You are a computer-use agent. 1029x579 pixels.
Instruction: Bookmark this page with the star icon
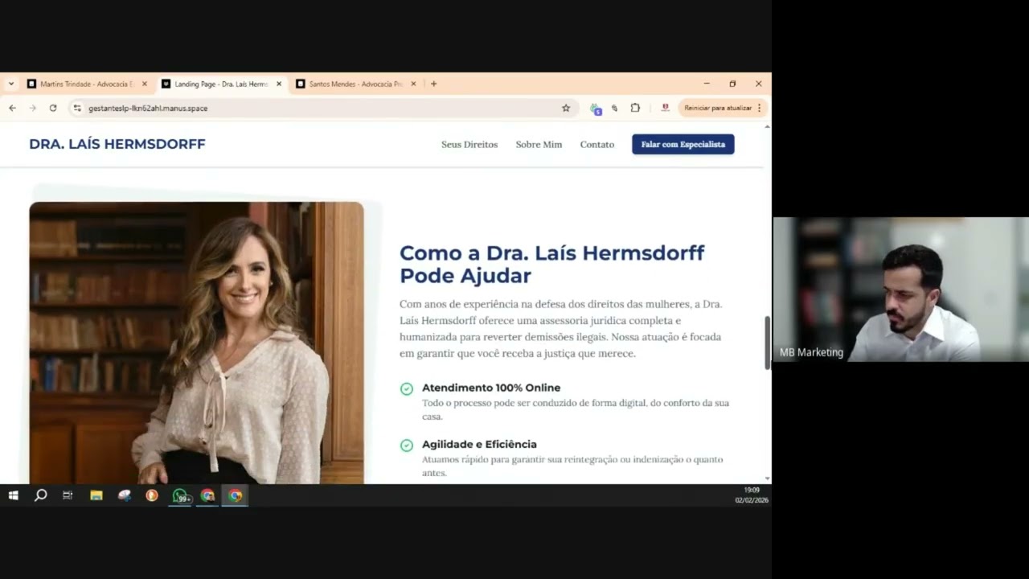tap(566, 108)
